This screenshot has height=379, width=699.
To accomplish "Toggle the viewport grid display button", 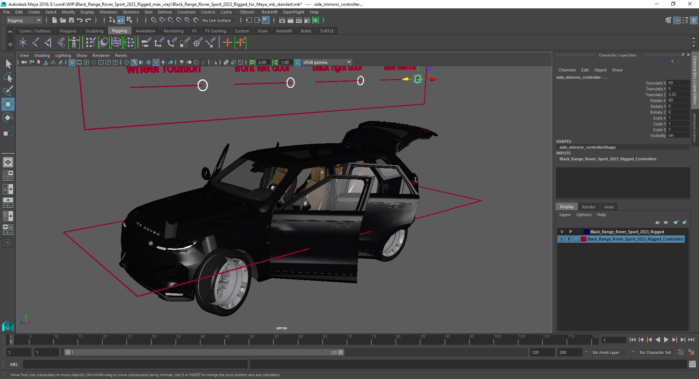I will (72, 62).
